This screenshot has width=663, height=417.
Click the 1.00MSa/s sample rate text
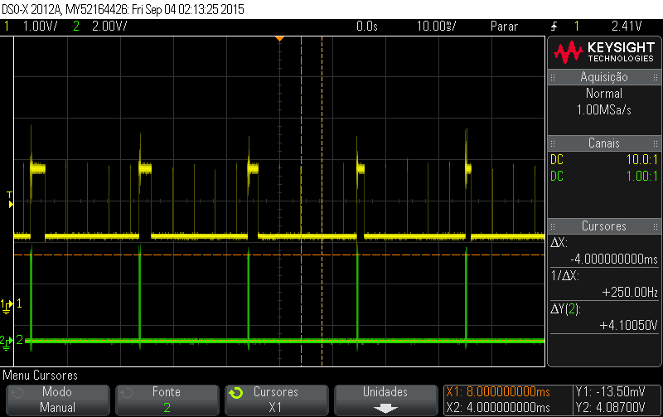click(x=604, y=110)
